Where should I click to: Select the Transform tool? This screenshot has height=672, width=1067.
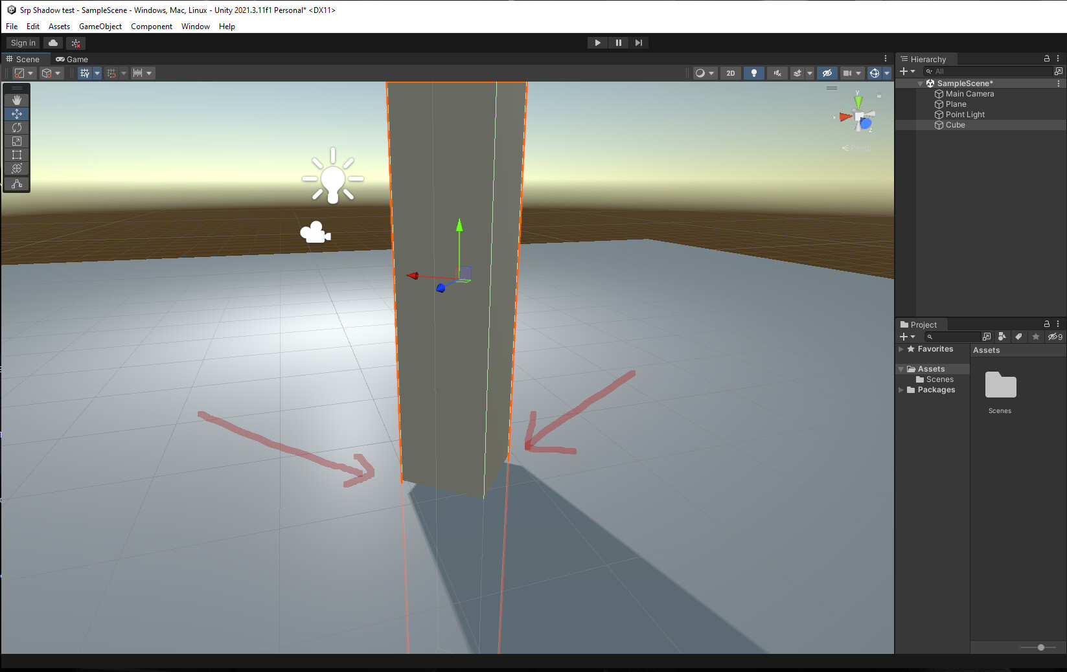17,168
